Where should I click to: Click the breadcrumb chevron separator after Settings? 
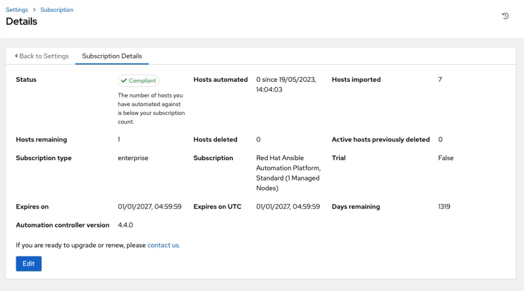pyautogui.click(x=35, y=10)
